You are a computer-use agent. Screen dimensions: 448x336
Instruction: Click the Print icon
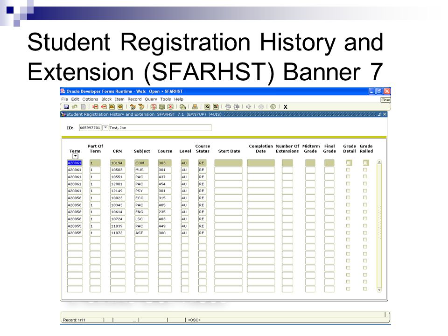tap(195, 107)
